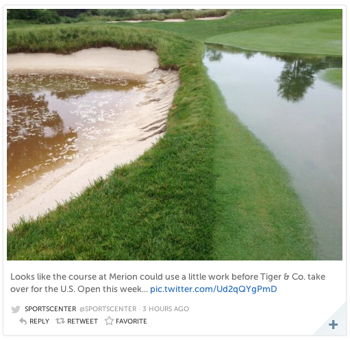Click the tweet text mentioning Merion
The height and width of the screenshot is (340, 350).
(x=168, y=283)
